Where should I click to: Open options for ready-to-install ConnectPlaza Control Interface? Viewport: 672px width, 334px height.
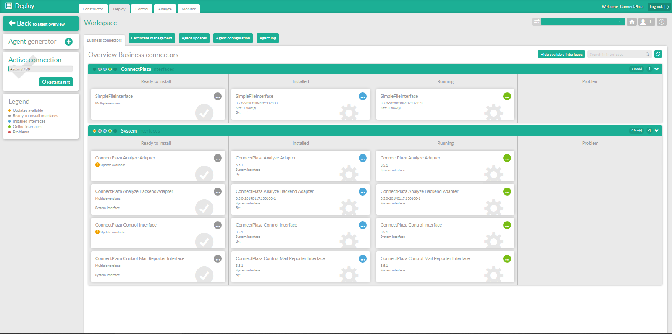pyautogui.click(x=218, y=225)
